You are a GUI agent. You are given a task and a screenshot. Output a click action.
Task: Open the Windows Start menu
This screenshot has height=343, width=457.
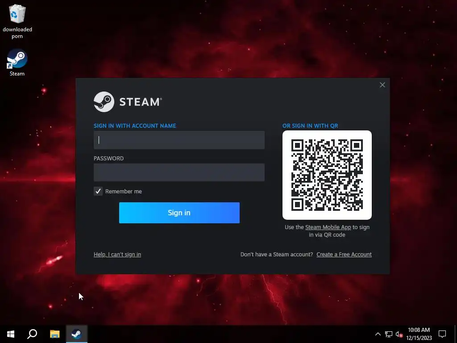[x=11, y=334]
